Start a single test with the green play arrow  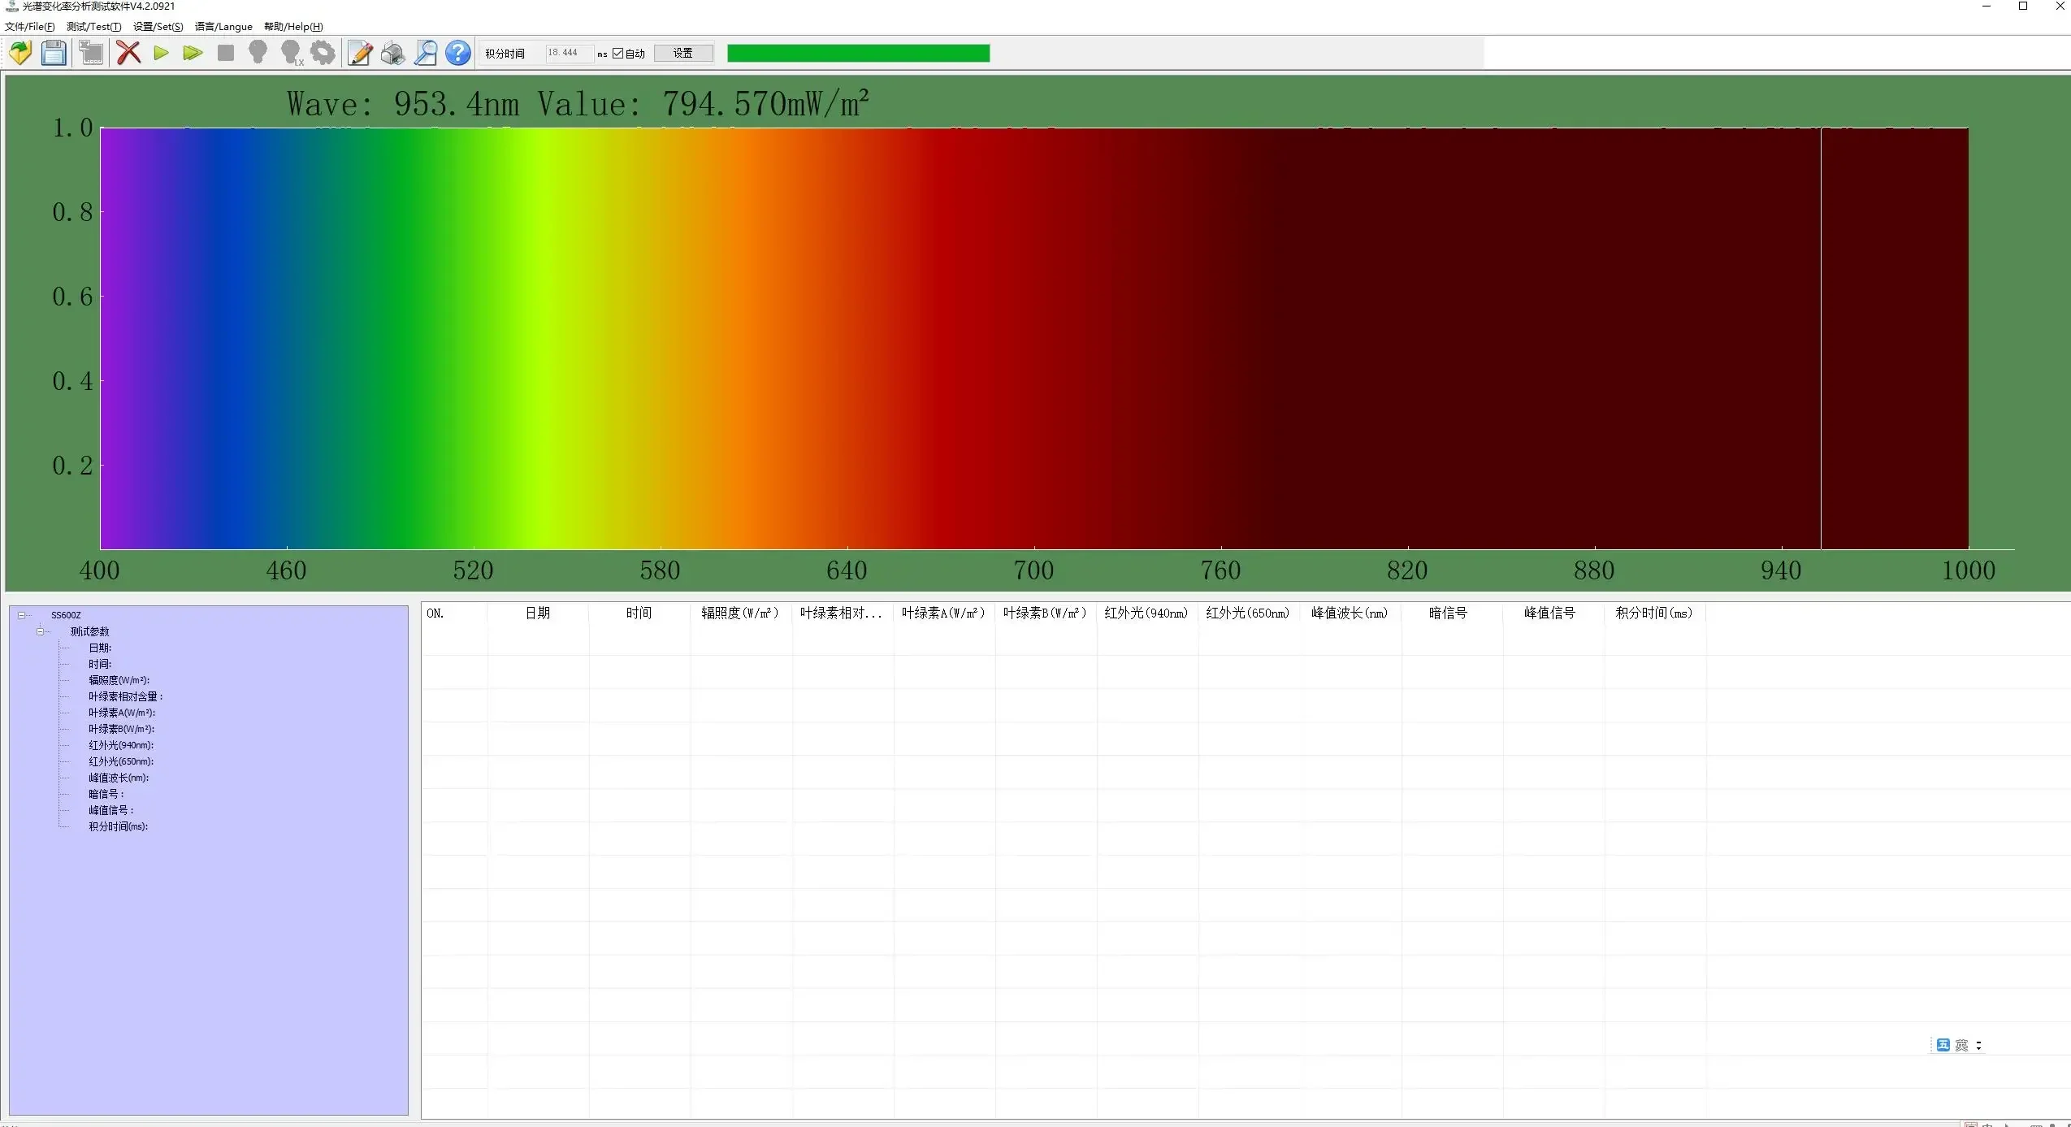pyautogui.click(x=161, y=53)
